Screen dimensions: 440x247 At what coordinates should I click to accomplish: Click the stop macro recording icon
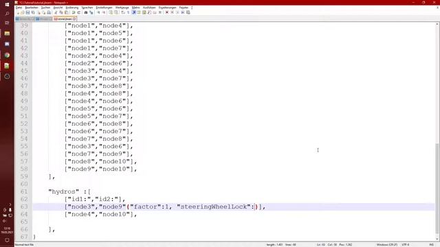click(173, 12)
